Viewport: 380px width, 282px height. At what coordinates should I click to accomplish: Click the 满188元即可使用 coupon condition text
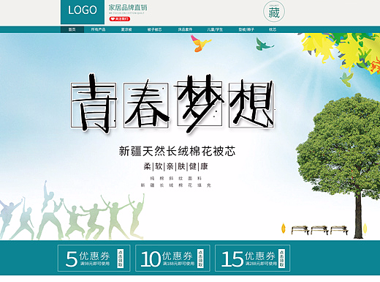(178, 264)
